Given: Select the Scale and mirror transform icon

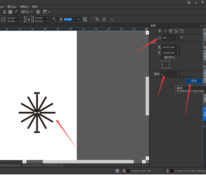Looking at the screenshot, I should [171, 31].
